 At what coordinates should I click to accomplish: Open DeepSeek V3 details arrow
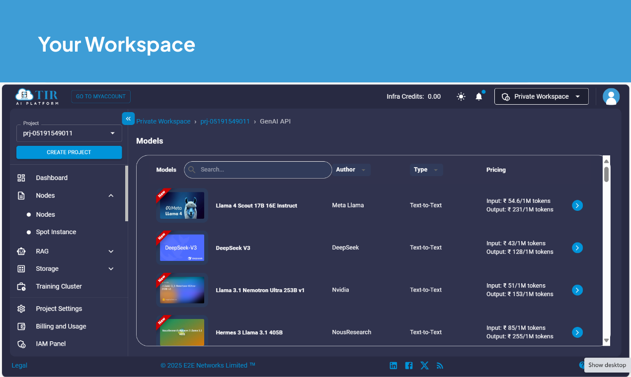pos(577,248)
